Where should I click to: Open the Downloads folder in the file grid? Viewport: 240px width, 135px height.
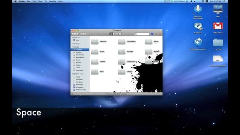[x=121, y=61]
